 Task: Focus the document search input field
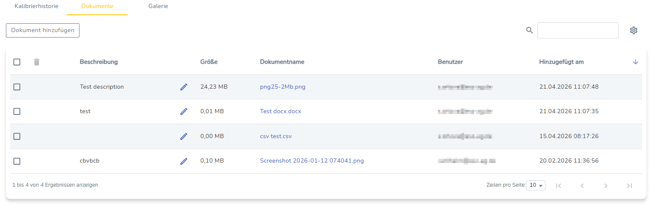578,30
